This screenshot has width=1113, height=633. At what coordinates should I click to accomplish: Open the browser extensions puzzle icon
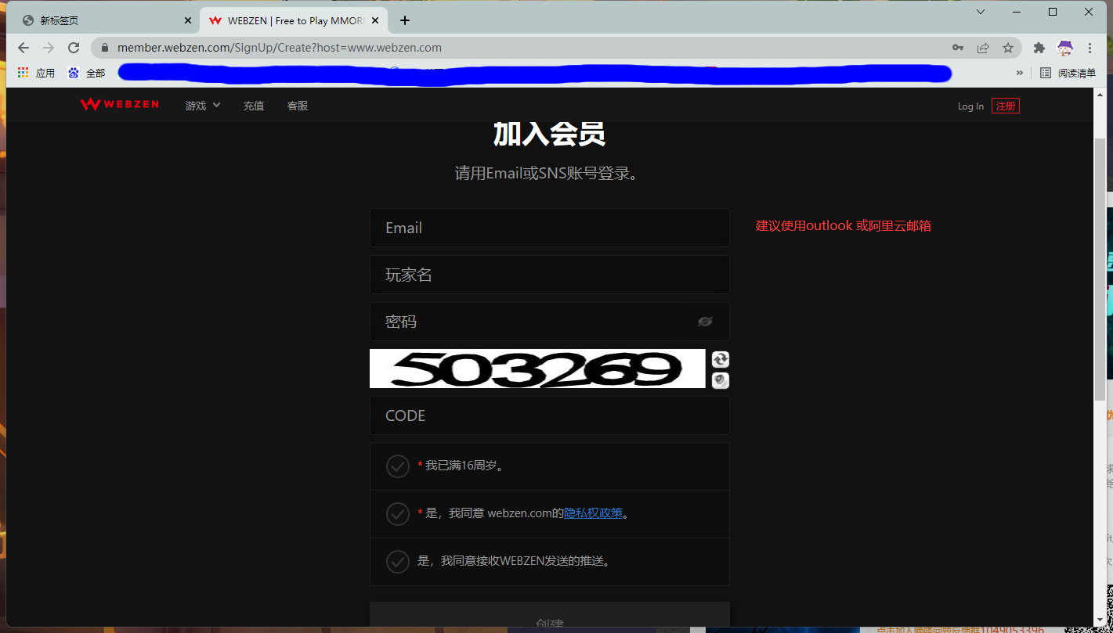click(1039, 48)
